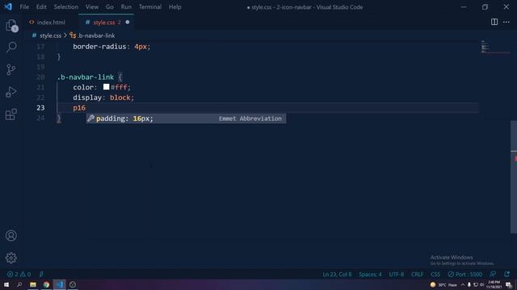Show hidden system tray icons

tap(463, 284)
